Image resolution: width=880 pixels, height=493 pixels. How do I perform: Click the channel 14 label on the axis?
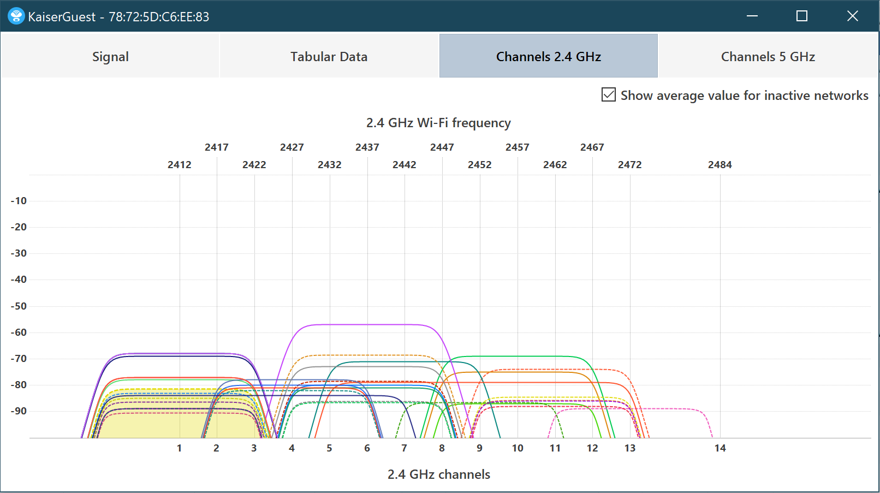pyautogui.click(x=720, y=448)
